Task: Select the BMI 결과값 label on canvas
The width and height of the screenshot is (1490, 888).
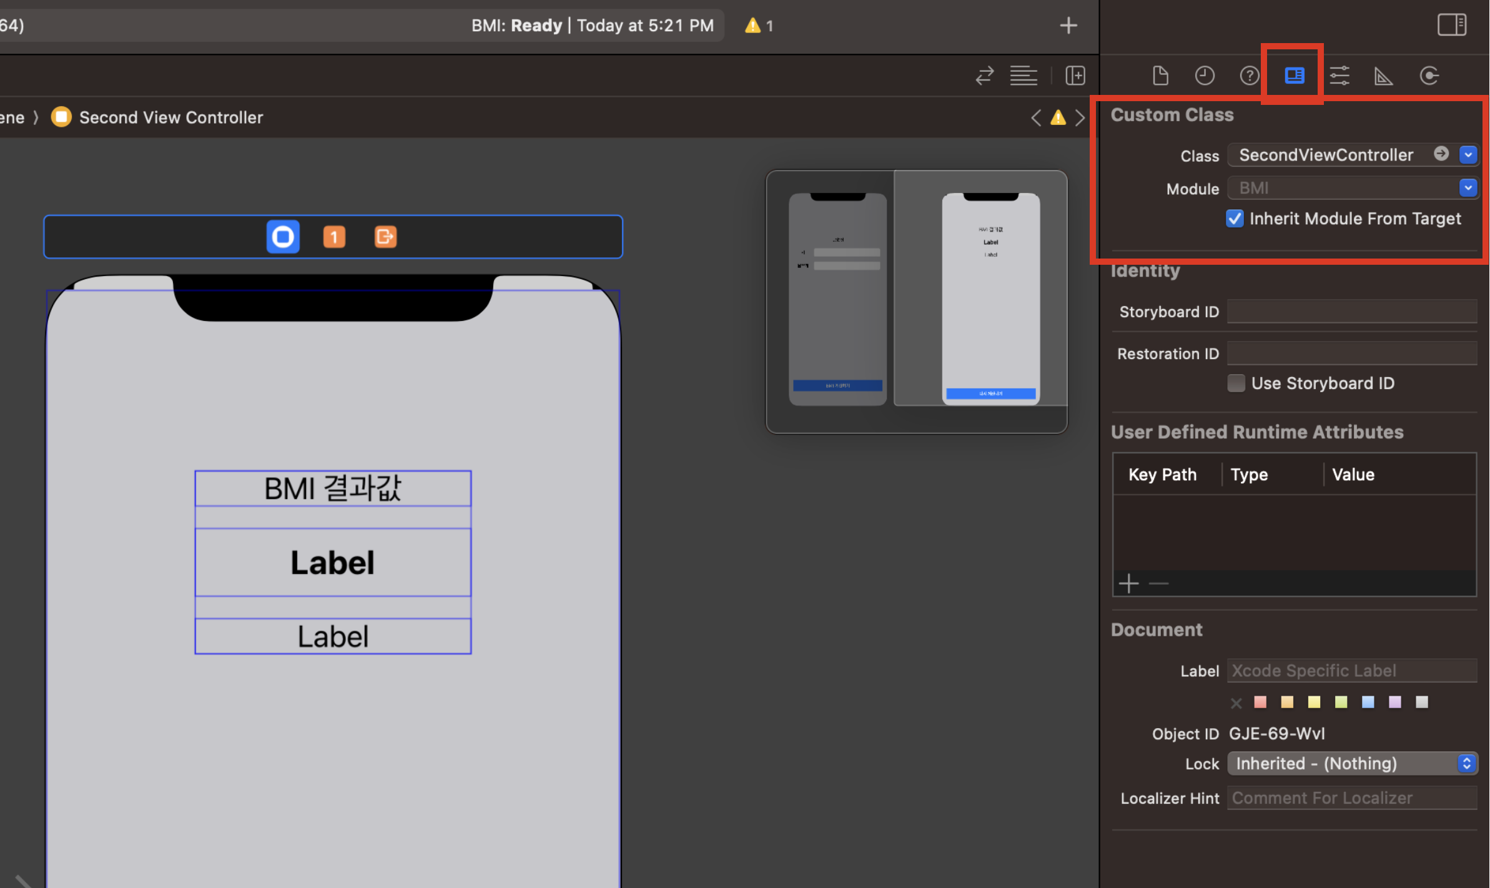Action: click(333, 488)
